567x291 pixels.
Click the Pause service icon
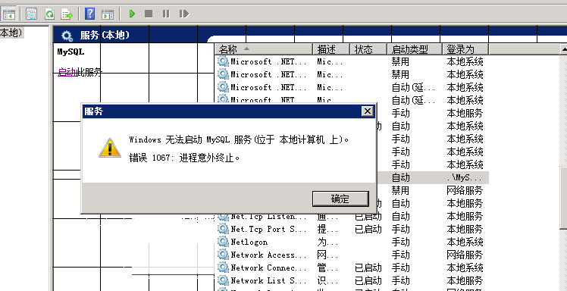tap(166, 14)
